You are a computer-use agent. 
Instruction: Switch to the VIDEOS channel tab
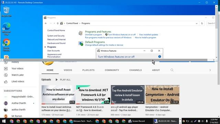(68, 70)
